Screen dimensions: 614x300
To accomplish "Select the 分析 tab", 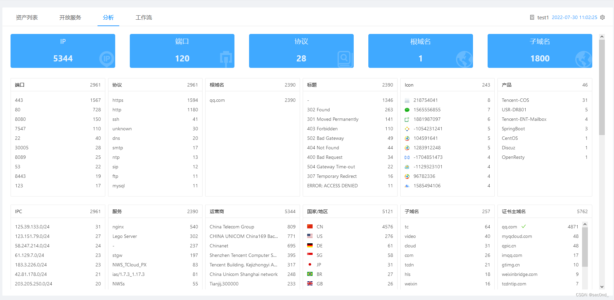I will (108, 17).
